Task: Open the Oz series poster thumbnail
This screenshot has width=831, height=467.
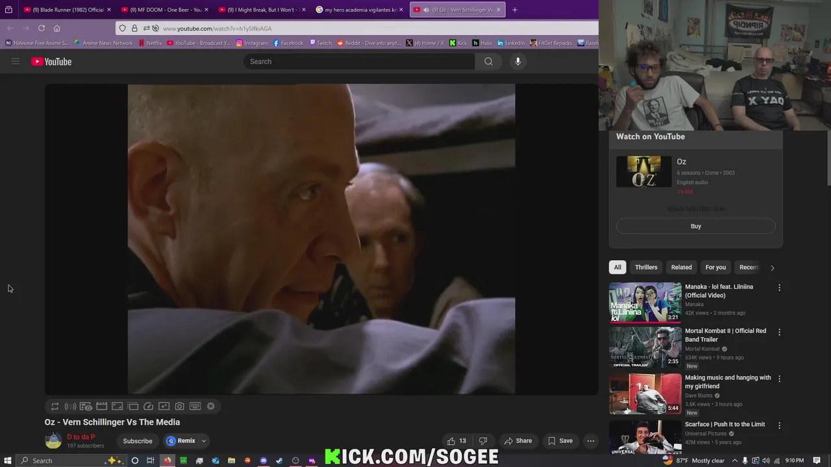Action: click(x=644, y=172)
